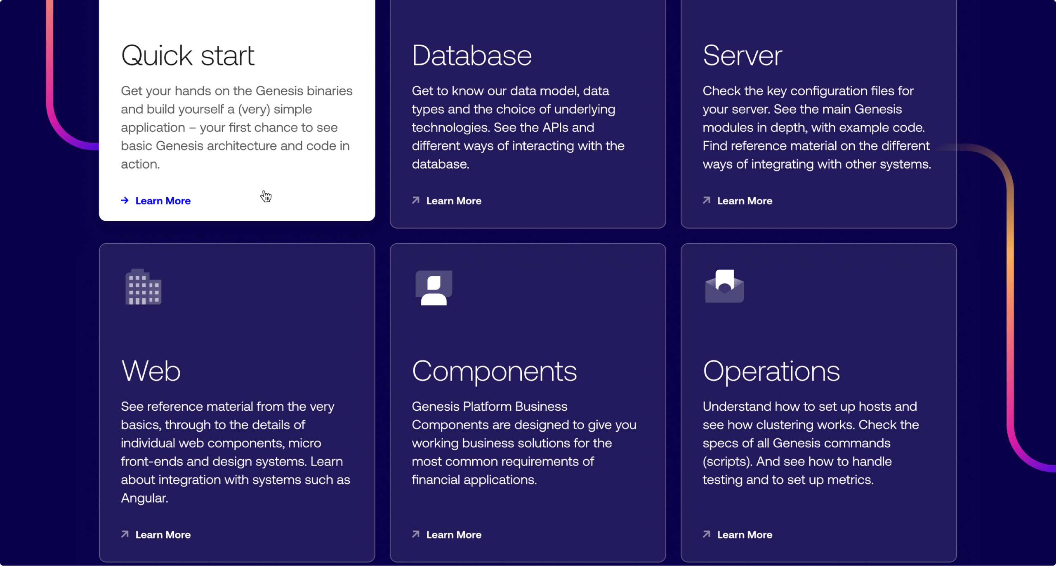Image resolution: width=1056 pixels, height=566 pixels.
Task: Click the Database description about data model
Action: pos(518,127)
